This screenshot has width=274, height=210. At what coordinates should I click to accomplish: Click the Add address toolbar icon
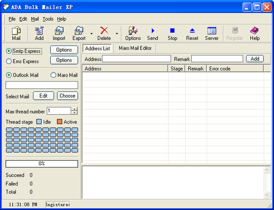(x=39, y=33)
